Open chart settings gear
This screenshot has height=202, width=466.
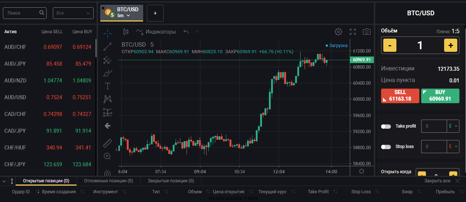tap(338, 32)
